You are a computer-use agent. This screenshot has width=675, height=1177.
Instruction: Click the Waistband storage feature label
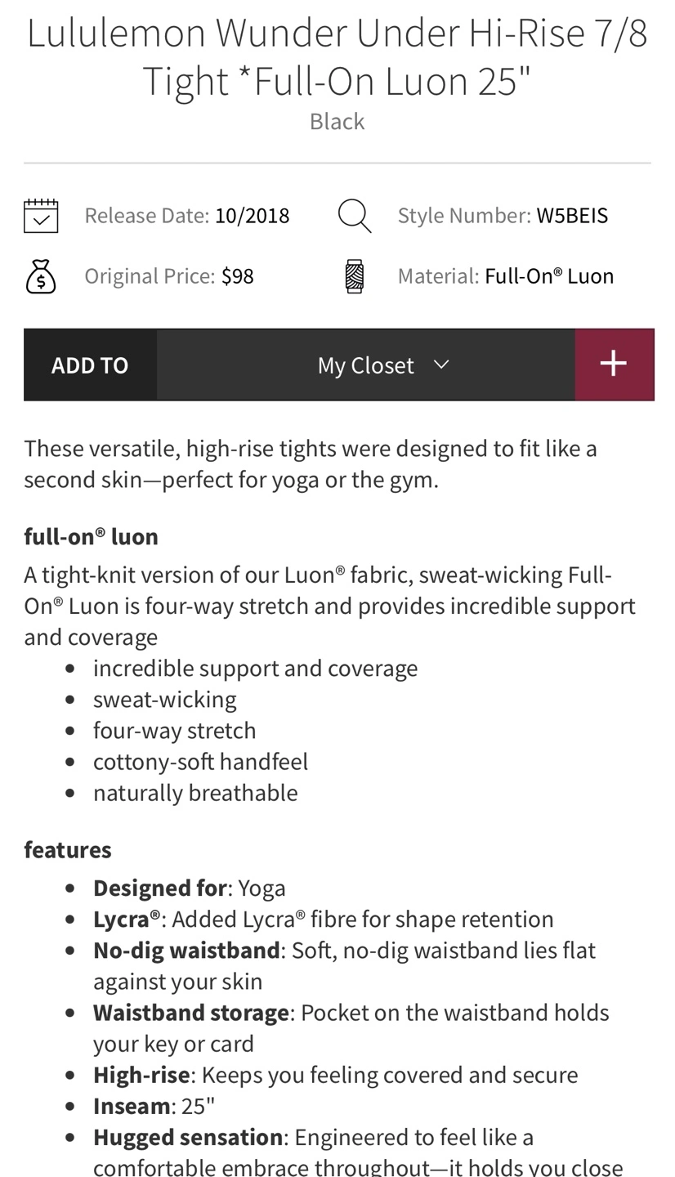(x=191, y=1013)
